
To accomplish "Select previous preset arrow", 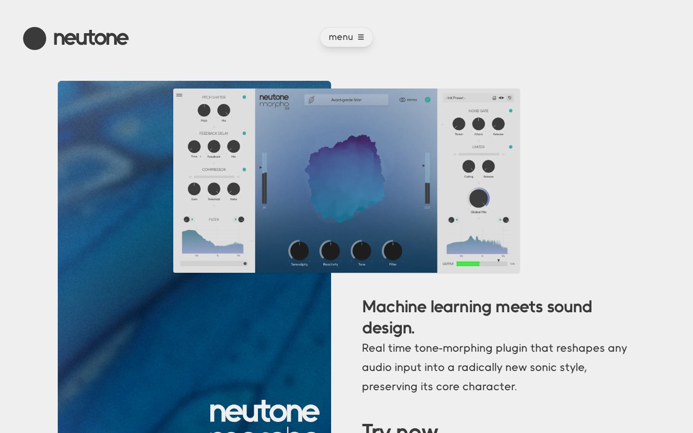I will coord(500,98).
